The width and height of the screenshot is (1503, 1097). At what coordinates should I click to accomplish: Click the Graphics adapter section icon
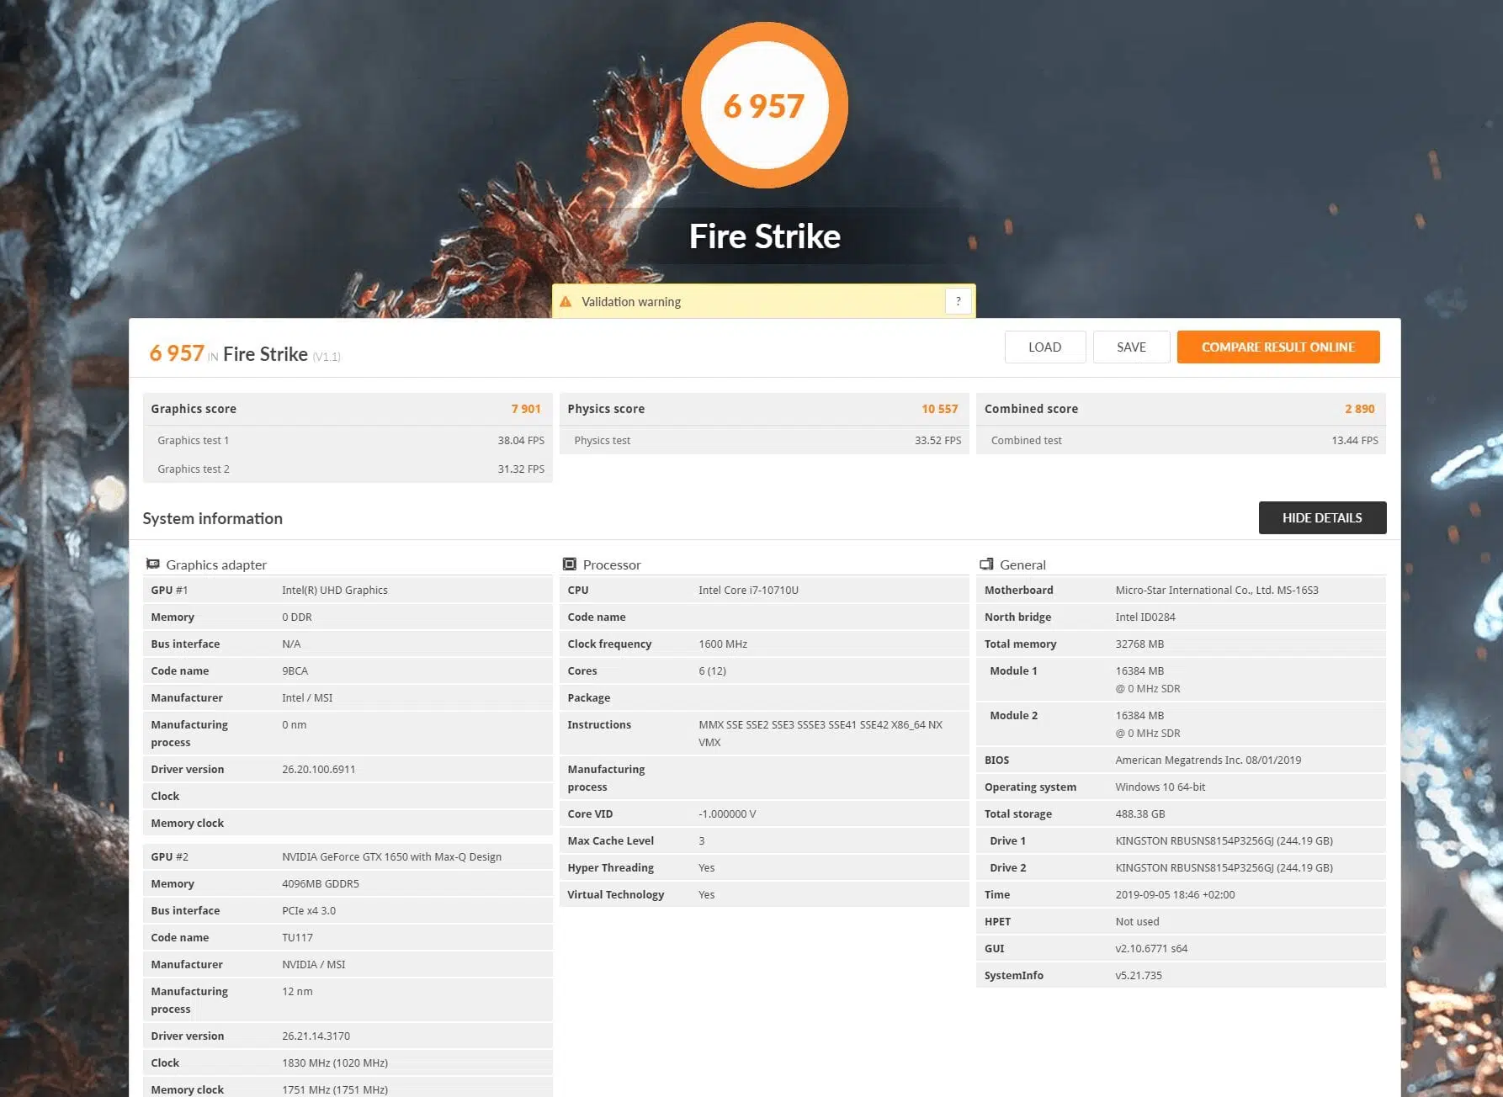pos(153,564)
